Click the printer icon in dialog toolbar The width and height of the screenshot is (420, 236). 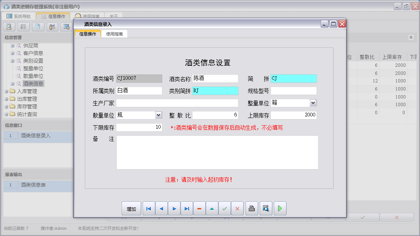click(252, 209)
